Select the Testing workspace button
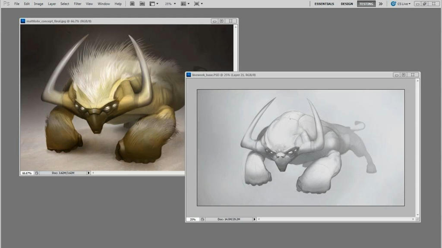This screenshot has height=248, width=442. pos(366,3)
